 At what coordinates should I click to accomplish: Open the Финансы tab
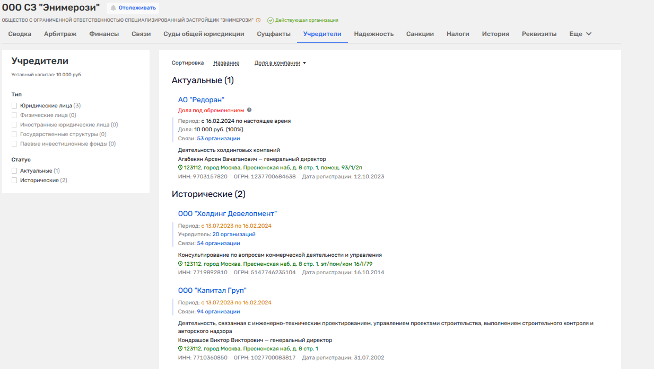[x=104, y=34]
